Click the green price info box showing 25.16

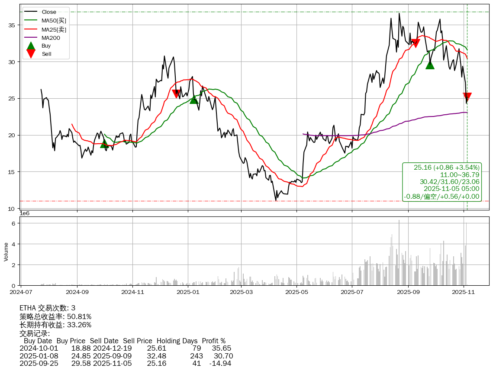click(442, 182)
